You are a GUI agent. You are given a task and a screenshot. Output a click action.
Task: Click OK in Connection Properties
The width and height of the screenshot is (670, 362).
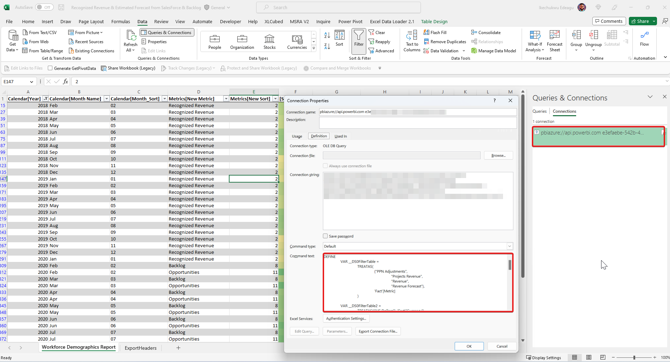(x=469, y=346)
